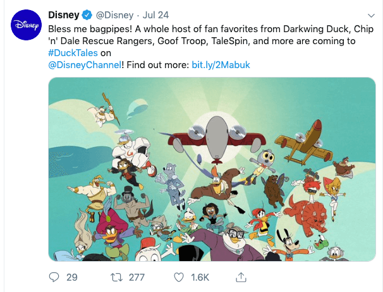
Task: Click the blue verified badge
Action: (x=86, y=15)
